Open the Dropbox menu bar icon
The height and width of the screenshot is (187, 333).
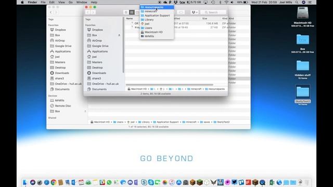pyautogui.click(x=176, y=2)
